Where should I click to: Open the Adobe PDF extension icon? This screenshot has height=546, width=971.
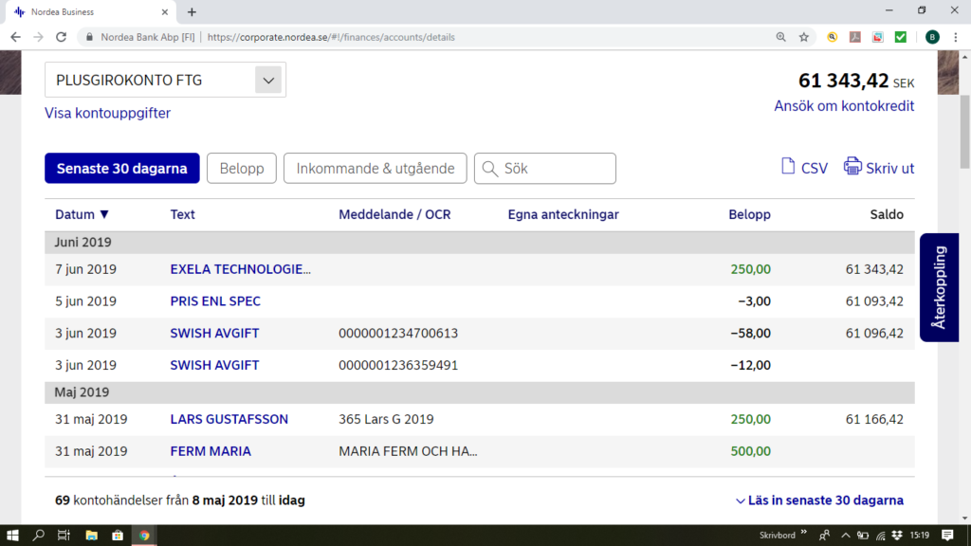pyautogui.click(x=855, y=37)
